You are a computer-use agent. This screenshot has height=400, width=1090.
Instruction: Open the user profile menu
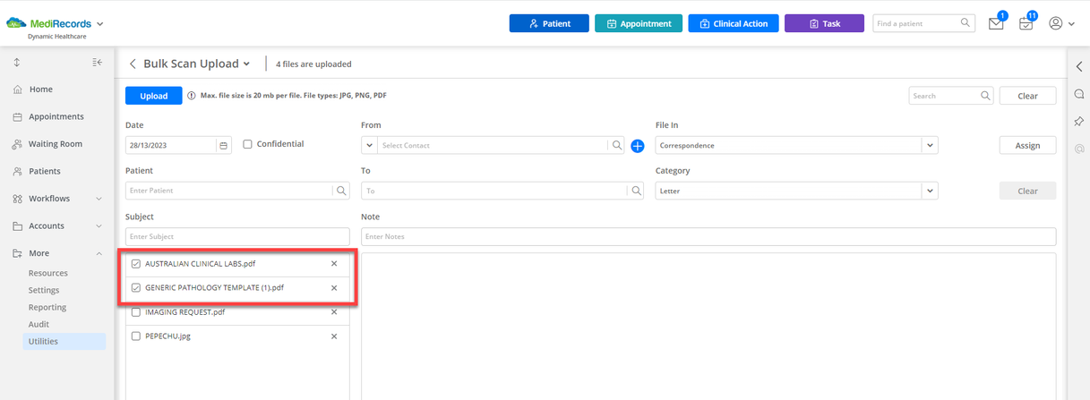(1060, 23)
